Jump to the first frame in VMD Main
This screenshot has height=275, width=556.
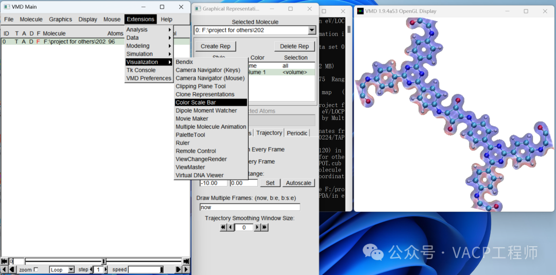coord(4,262)
